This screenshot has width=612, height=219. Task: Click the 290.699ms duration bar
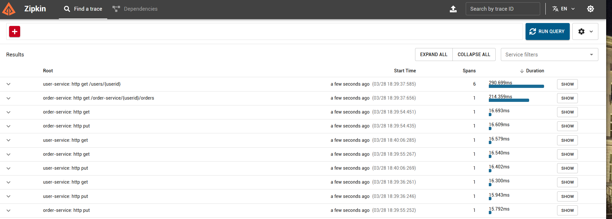(516, 86)
